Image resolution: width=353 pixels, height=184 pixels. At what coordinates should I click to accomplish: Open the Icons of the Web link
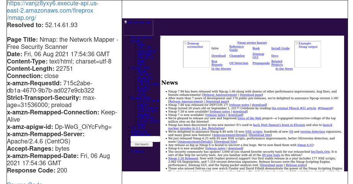click(x=249, y=118)
